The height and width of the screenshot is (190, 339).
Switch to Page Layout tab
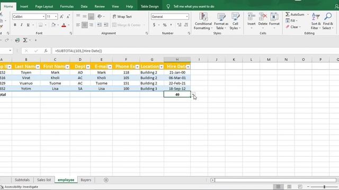tap(44, 6)
